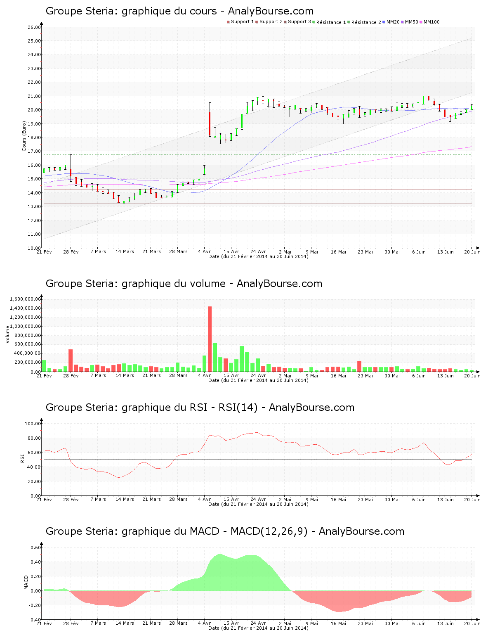Click the 19.00 value on price axis
This screenshot has height=640, width=495.
[34, 124]
